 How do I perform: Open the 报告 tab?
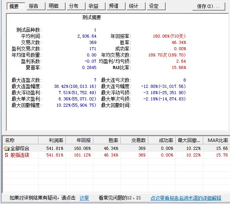(36, 6)
